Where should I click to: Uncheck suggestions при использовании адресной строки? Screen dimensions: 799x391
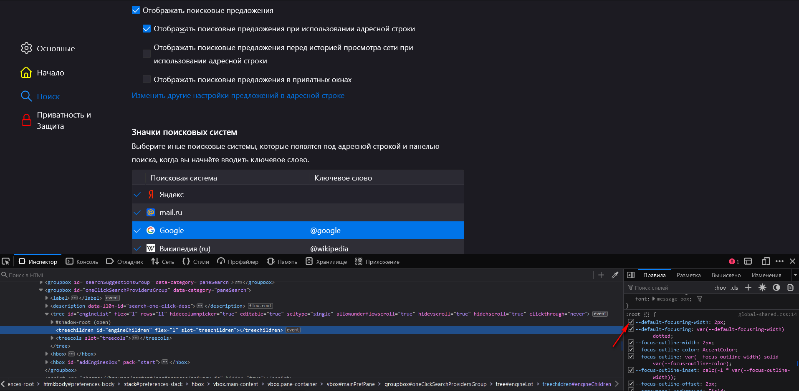pos(147,28)
